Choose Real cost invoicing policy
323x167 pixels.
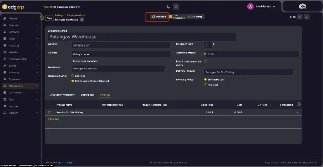pyautogui.click(x=205, y=84)
